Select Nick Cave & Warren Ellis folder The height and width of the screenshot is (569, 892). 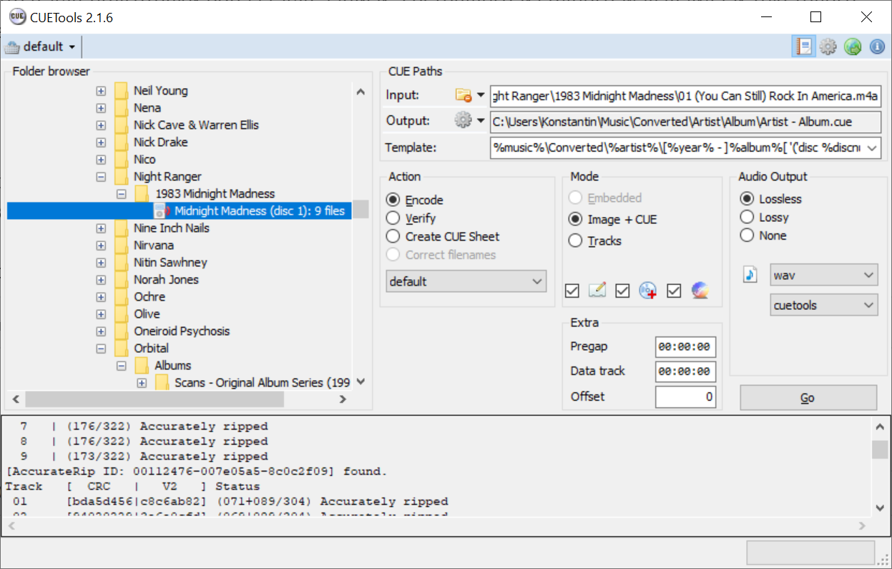pos(196,125)
